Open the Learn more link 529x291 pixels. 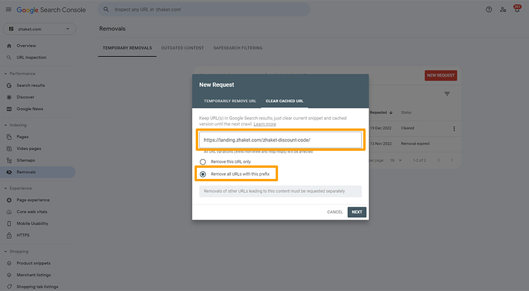pyautogui.click(x=265, y=124)
